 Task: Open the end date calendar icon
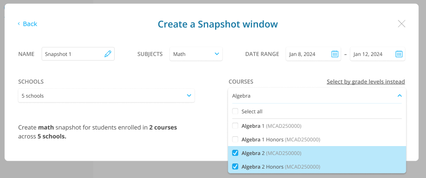[x=399, y=54]
